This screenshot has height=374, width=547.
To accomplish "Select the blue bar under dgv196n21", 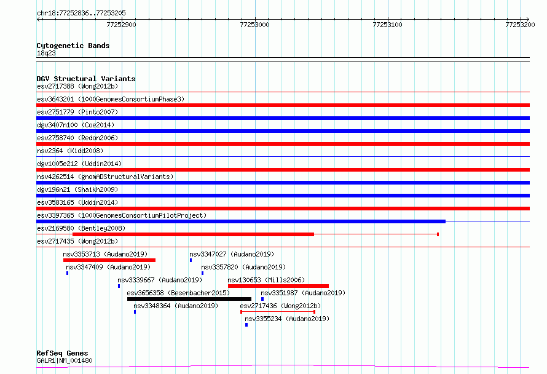I will point(283,196).
